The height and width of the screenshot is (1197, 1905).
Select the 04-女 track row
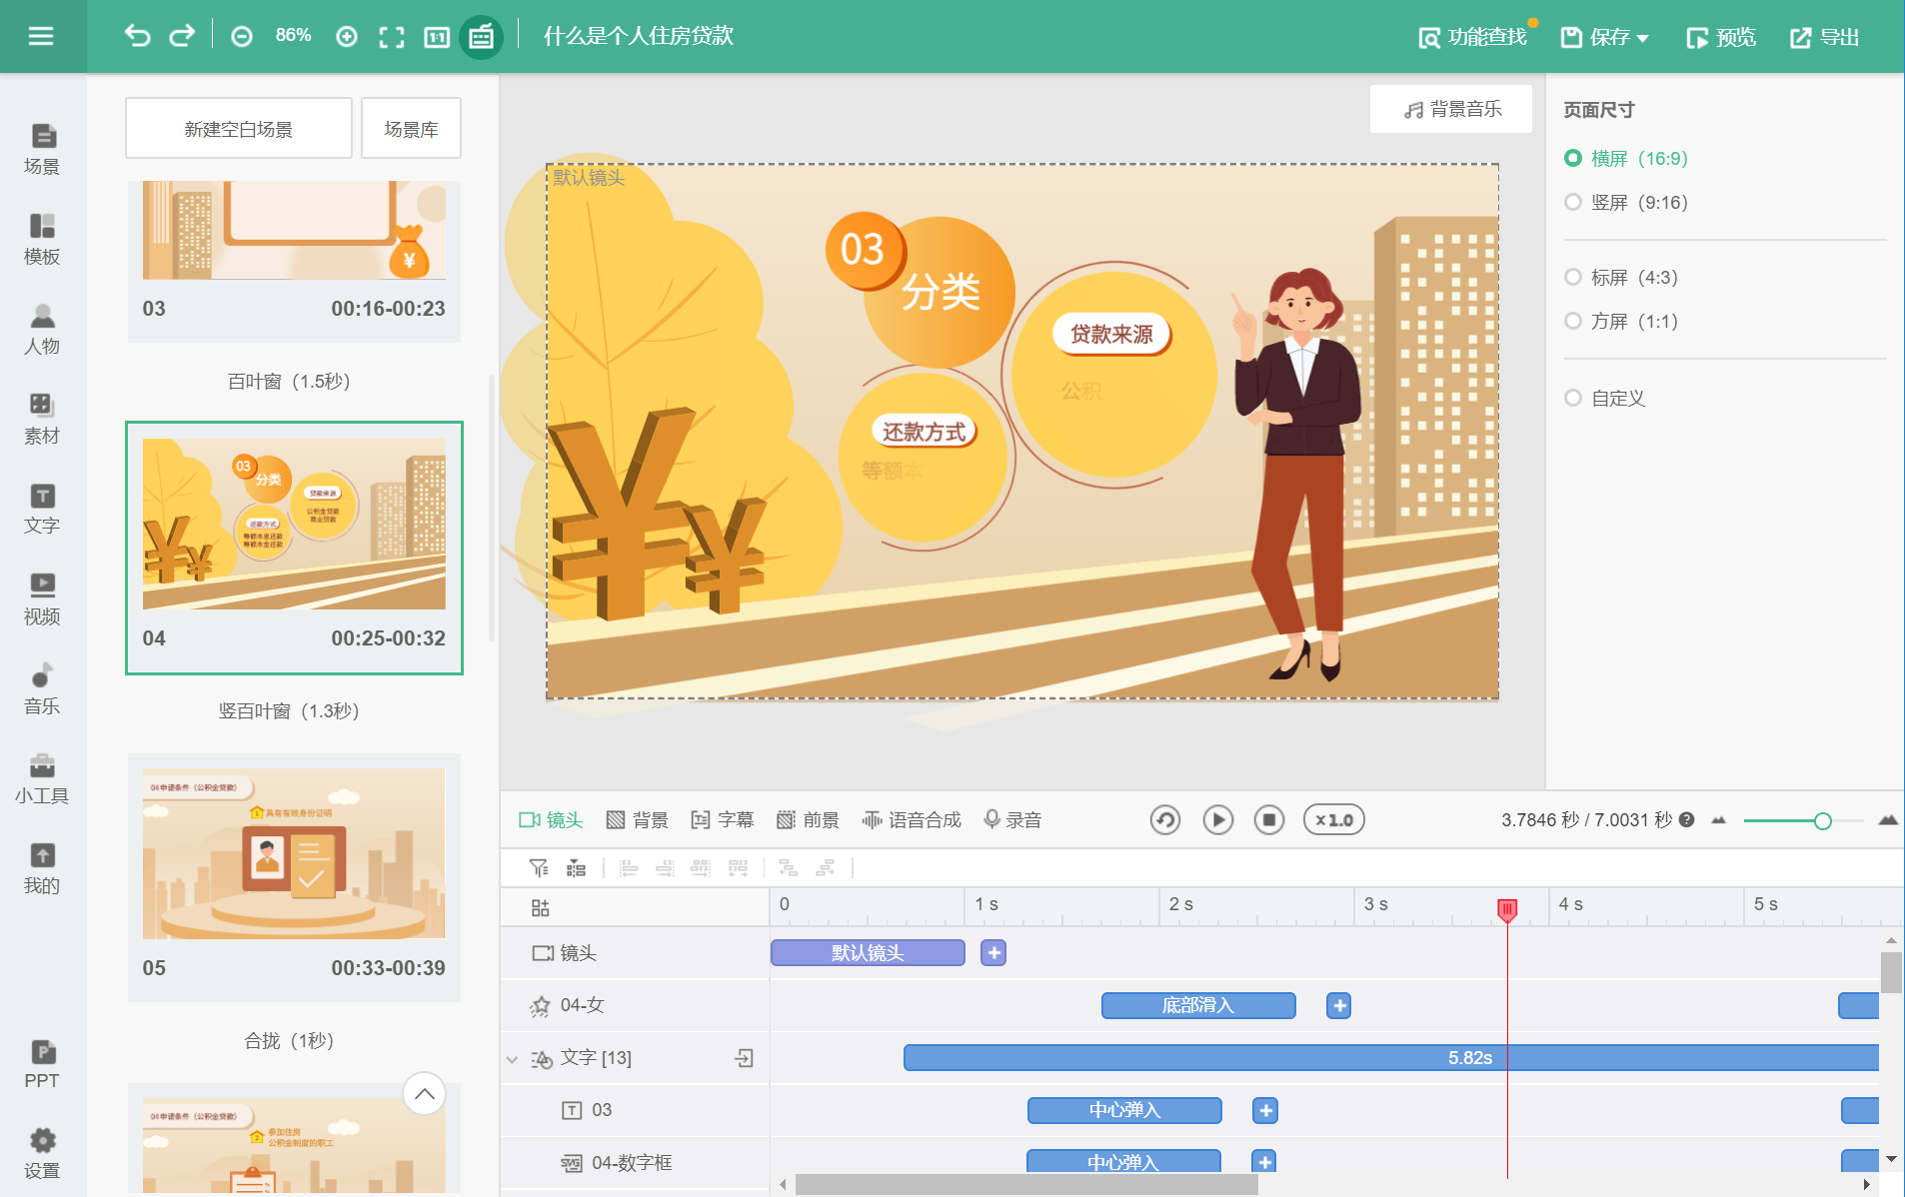click(635, 1005)
